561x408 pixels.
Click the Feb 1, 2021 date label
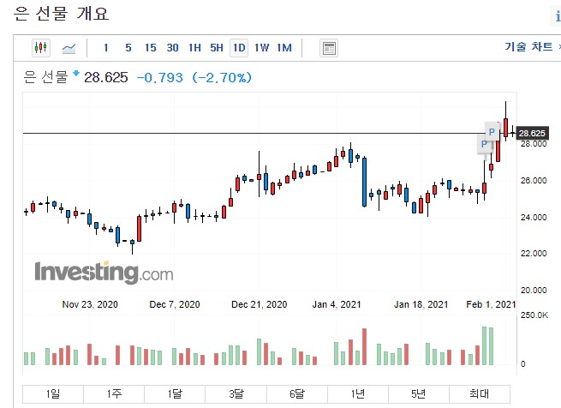coord(491,304)
